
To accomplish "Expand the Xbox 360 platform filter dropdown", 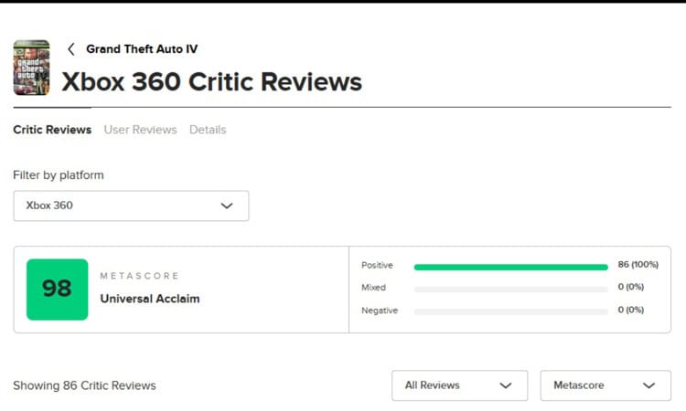I will click(x=131, y=205).
